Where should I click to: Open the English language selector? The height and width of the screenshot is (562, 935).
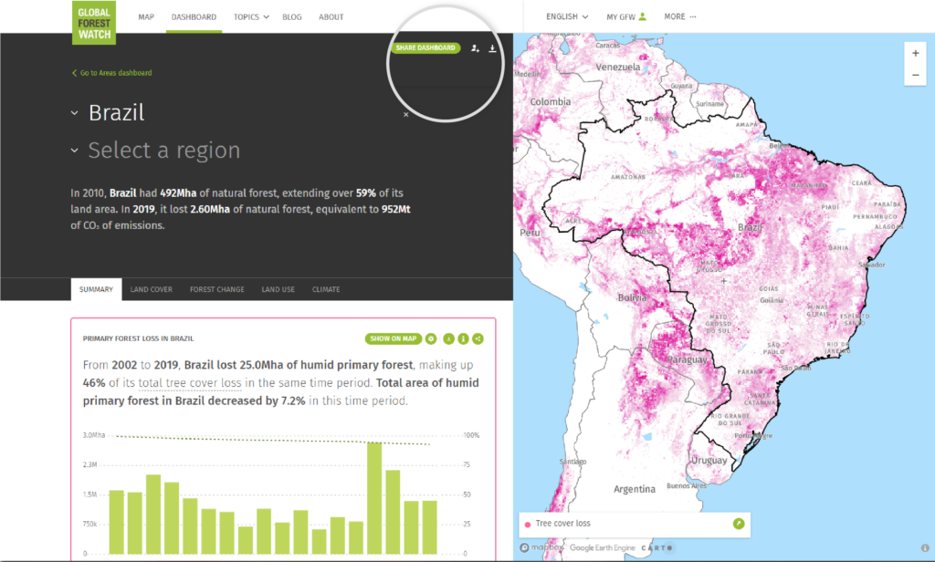coord(567,16)
